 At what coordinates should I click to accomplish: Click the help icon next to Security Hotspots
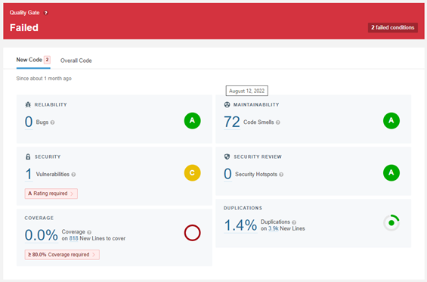pyautogui.click(x=281, y=175)
